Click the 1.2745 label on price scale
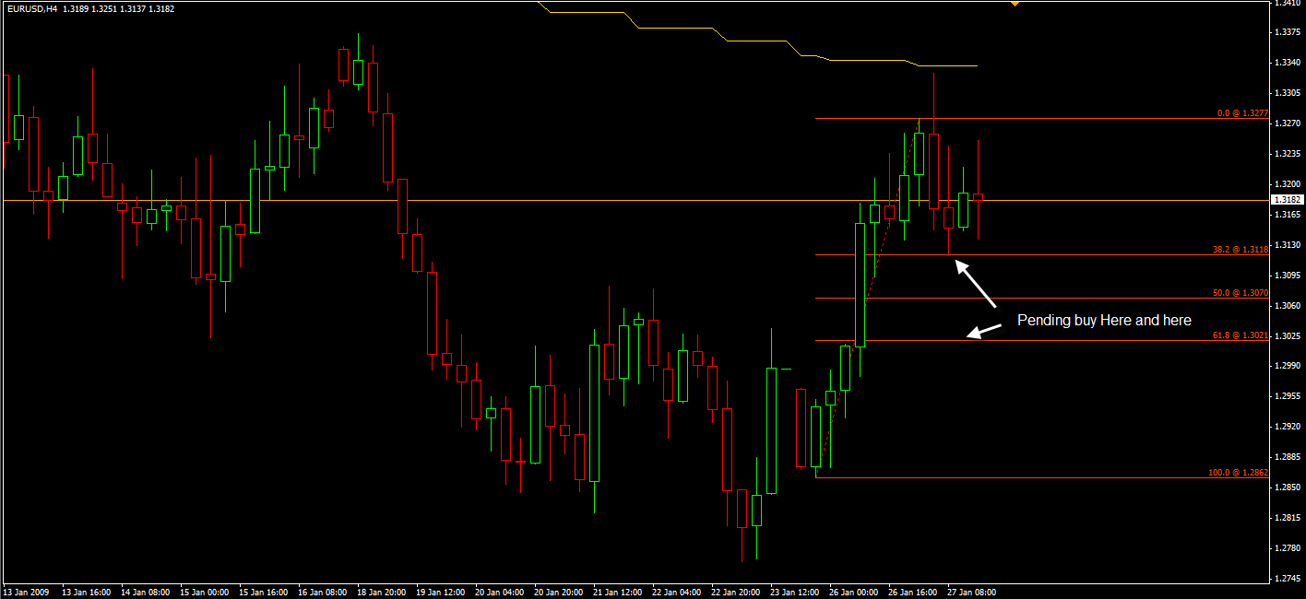 pos(1287,579)
